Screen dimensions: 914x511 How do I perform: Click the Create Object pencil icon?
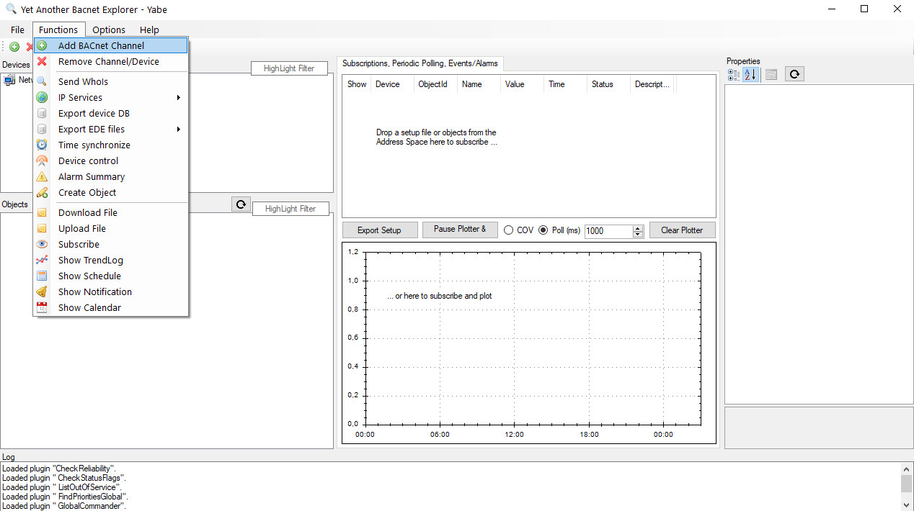(42, 192)
